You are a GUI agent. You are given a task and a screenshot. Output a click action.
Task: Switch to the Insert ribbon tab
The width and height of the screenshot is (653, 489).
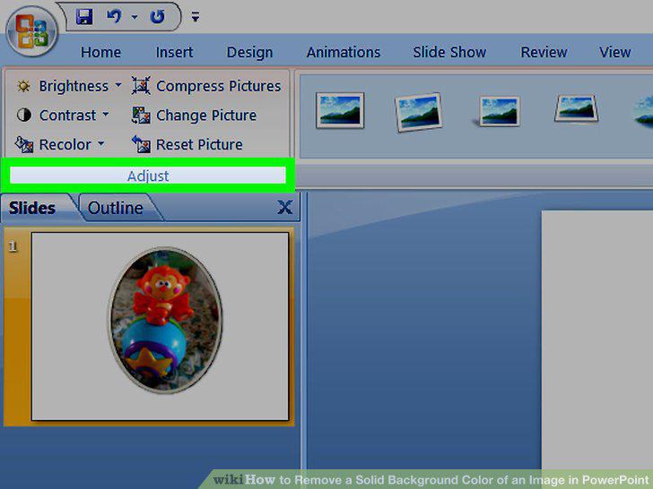click(174, 52)
